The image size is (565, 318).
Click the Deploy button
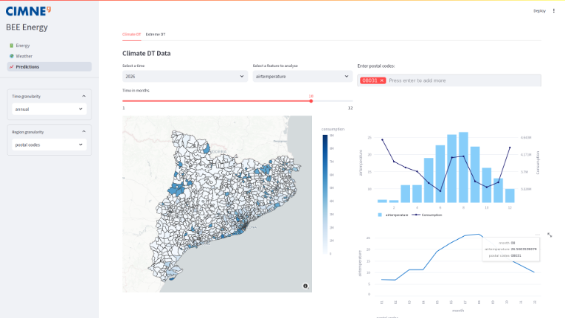pos(539,11)
